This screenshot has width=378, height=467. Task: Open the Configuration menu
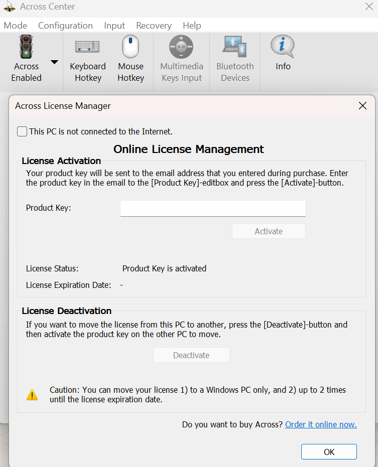tap(65, 26)
